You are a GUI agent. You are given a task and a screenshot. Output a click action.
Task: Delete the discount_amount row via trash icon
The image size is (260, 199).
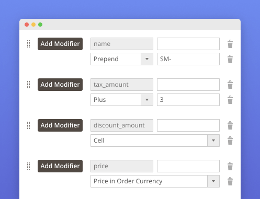tap(230, 125)
